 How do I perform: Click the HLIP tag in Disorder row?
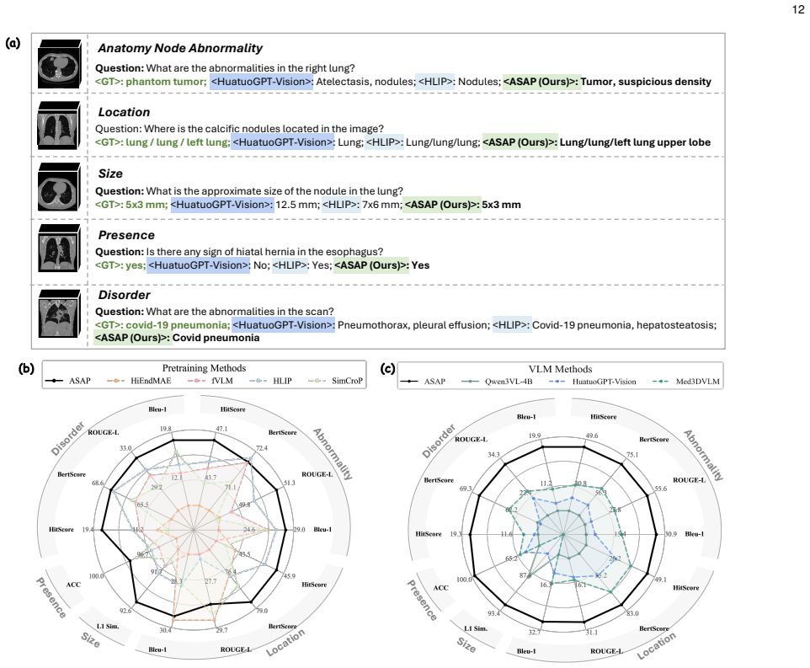[x=511, y=325]
